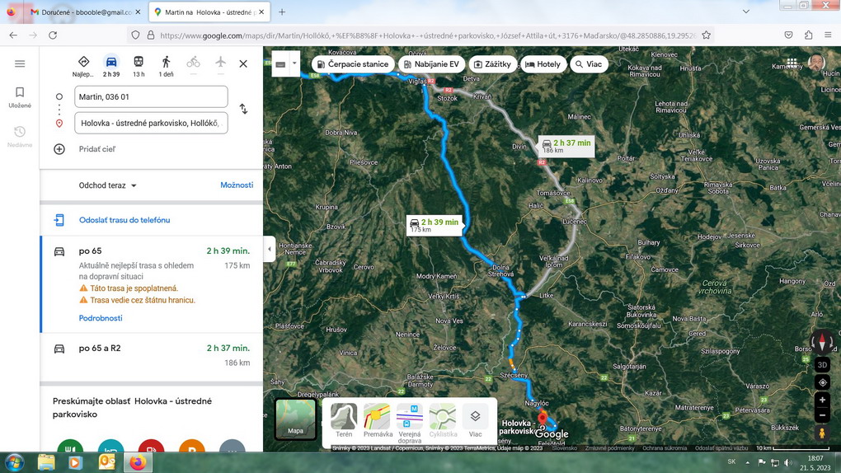Click the address bar URL
Viewport: 841px width, 473px height.
pyautogui.click(x=428, y=35)
